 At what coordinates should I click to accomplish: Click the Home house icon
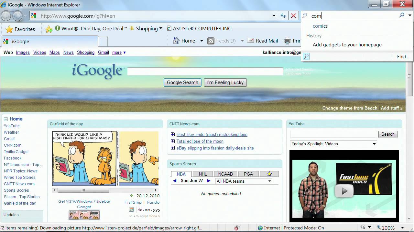coord(176,41)
